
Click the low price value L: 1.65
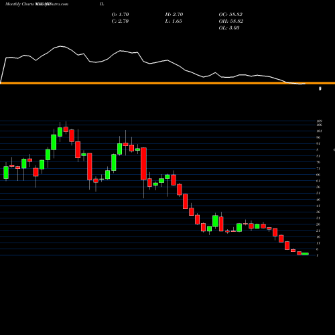click(x=174, y=21)
